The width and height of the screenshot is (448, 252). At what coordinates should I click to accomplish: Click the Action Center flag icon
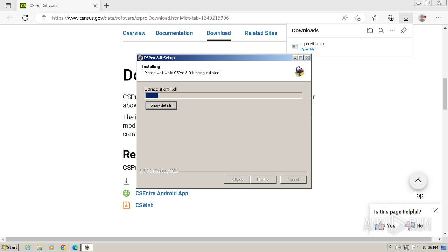[x=415, y=247]
